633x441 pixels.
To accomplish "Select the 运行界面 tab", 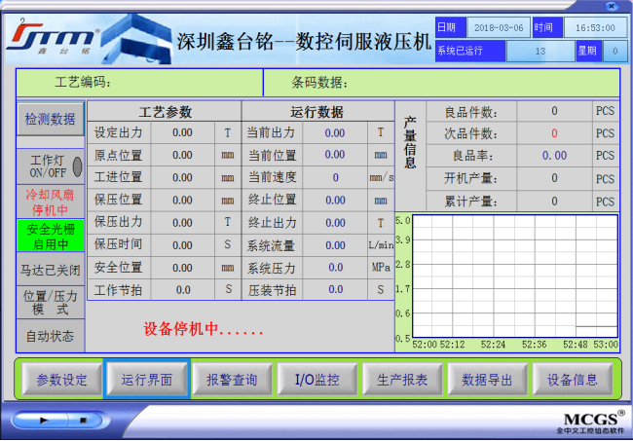I will pyautogui.click(x=147, y=380).
